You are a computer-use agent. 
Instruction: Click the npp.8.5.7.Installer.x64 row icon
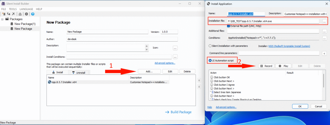pos(50,82)
